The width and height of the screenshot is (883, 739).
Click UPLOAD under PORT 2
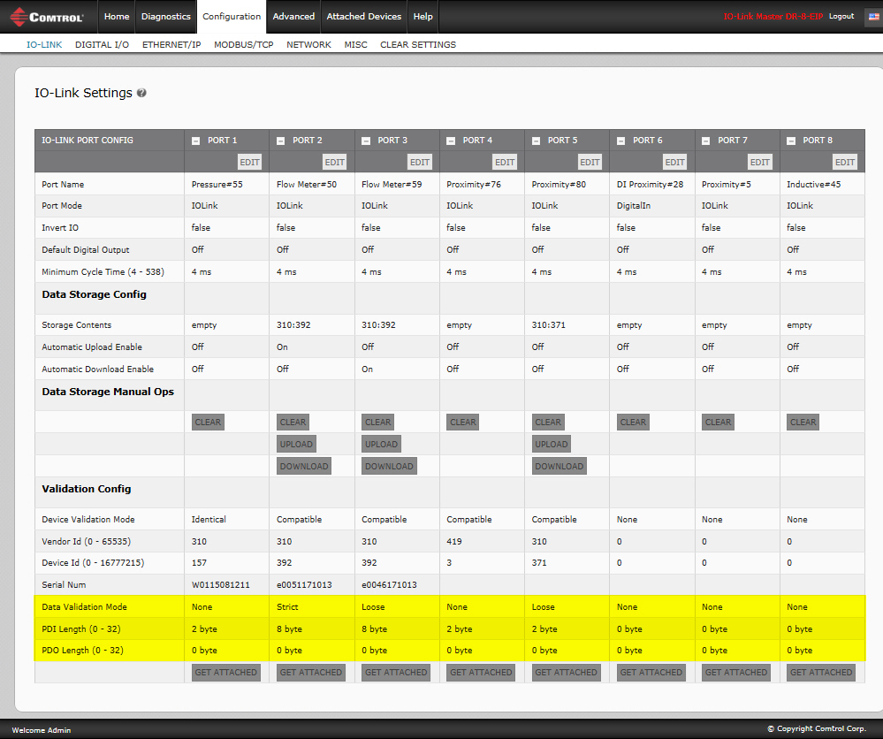296,445
